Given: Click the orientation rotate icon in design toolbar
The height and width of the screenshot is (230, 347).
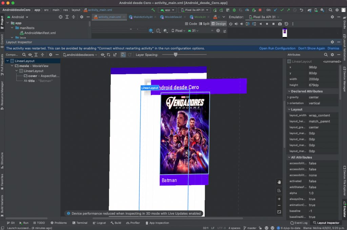Looking at the screenshot, I should (158, 31).
